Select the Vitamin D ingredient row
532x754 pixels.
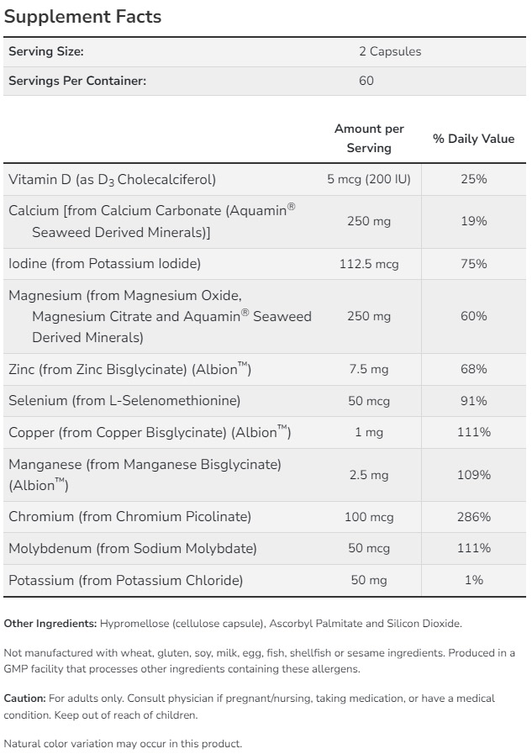point(112,179)
